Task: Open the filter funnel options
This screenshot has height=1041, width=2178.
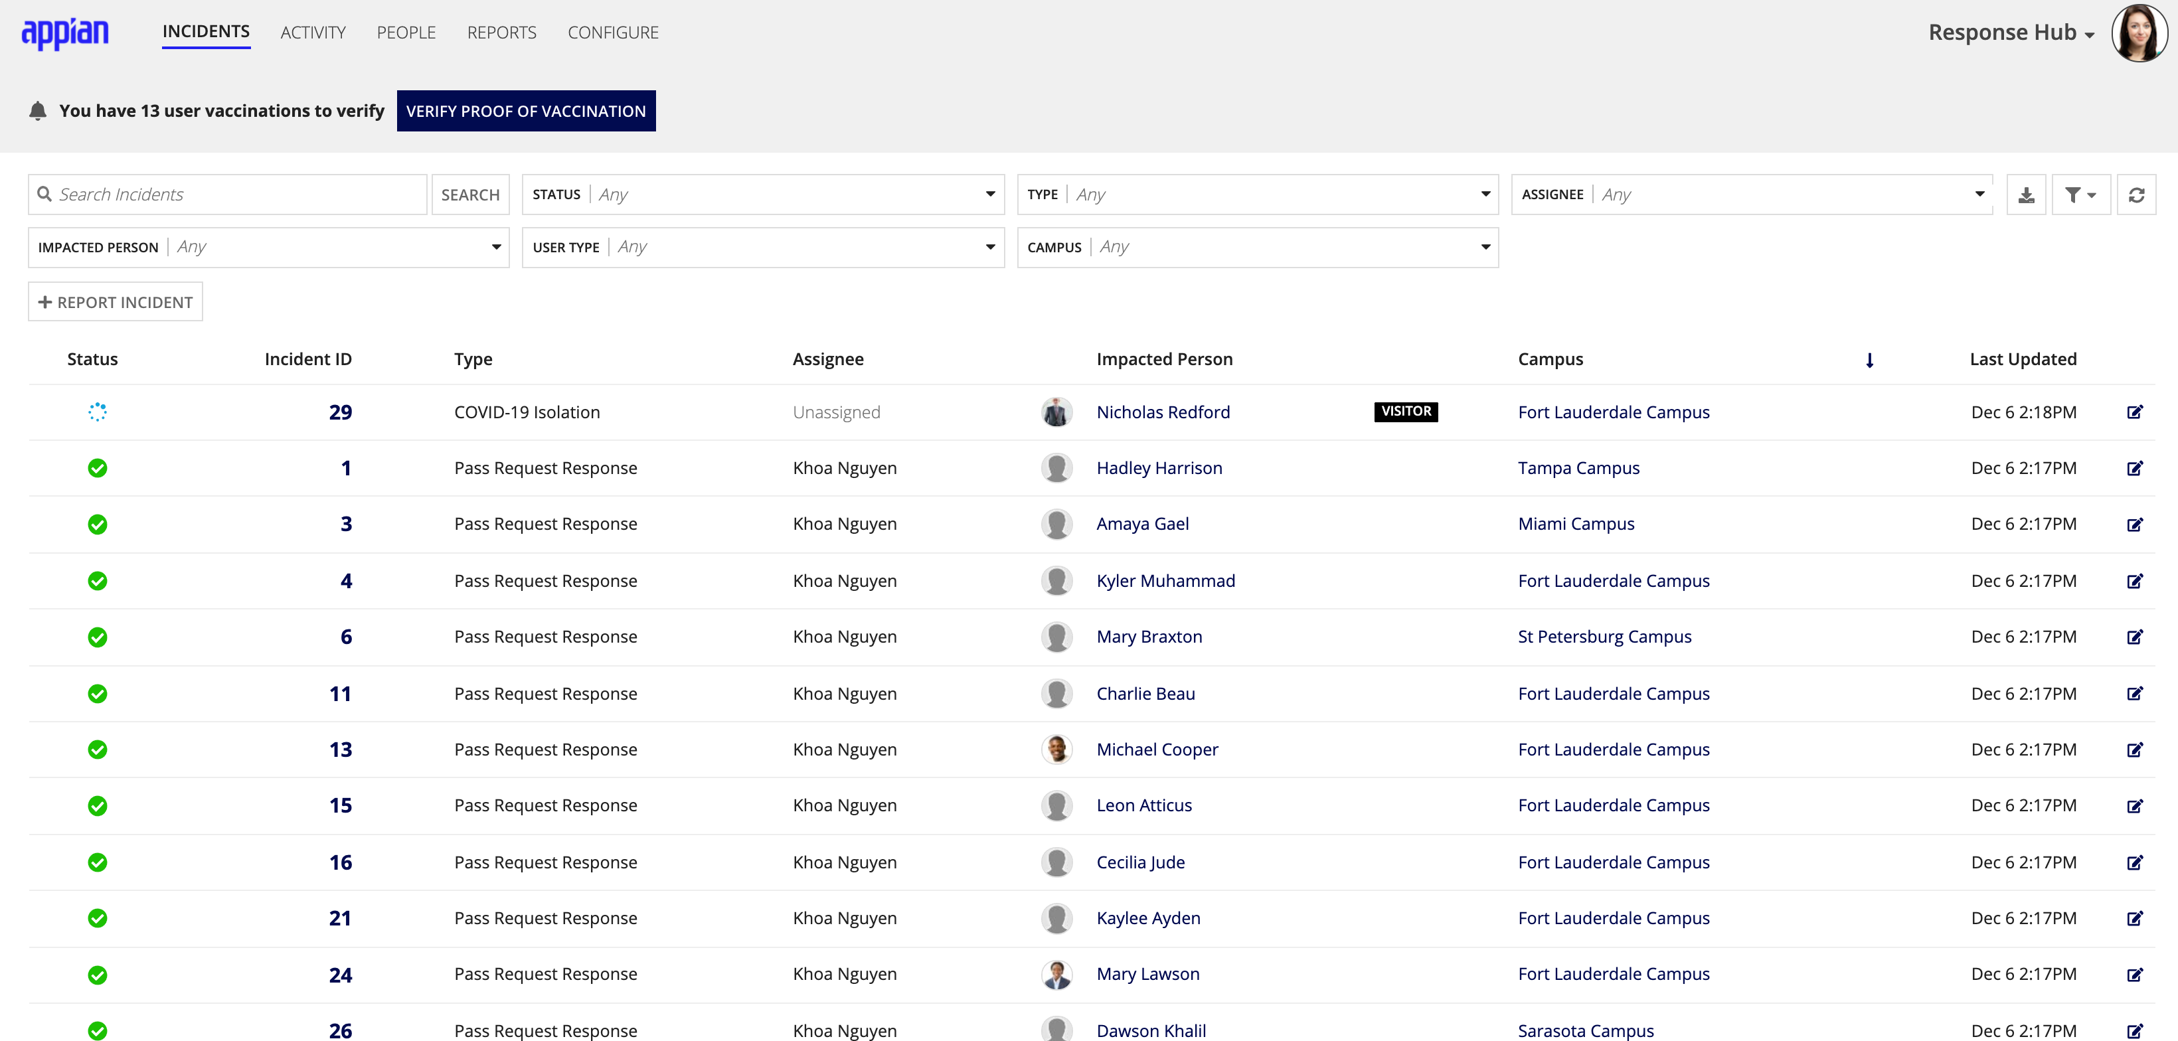Action: click(x=2081, y=195)
